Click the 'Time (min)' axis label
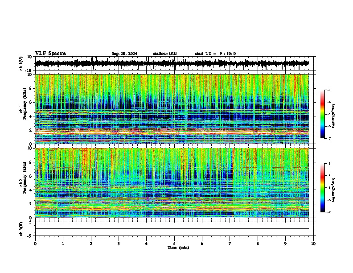The width and height of the screenshot is (353, 273). (x=178, y=248)
